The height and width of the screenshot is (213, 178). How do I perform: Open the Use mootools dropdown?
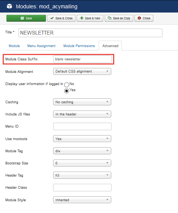pos(82,139)
